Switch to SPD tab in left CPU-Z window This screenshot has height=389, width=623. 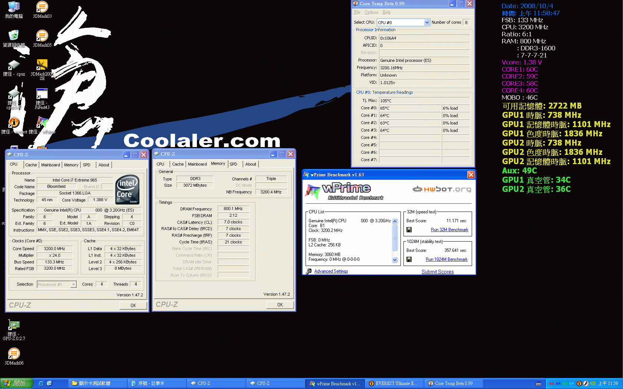[x=86, y=165]
